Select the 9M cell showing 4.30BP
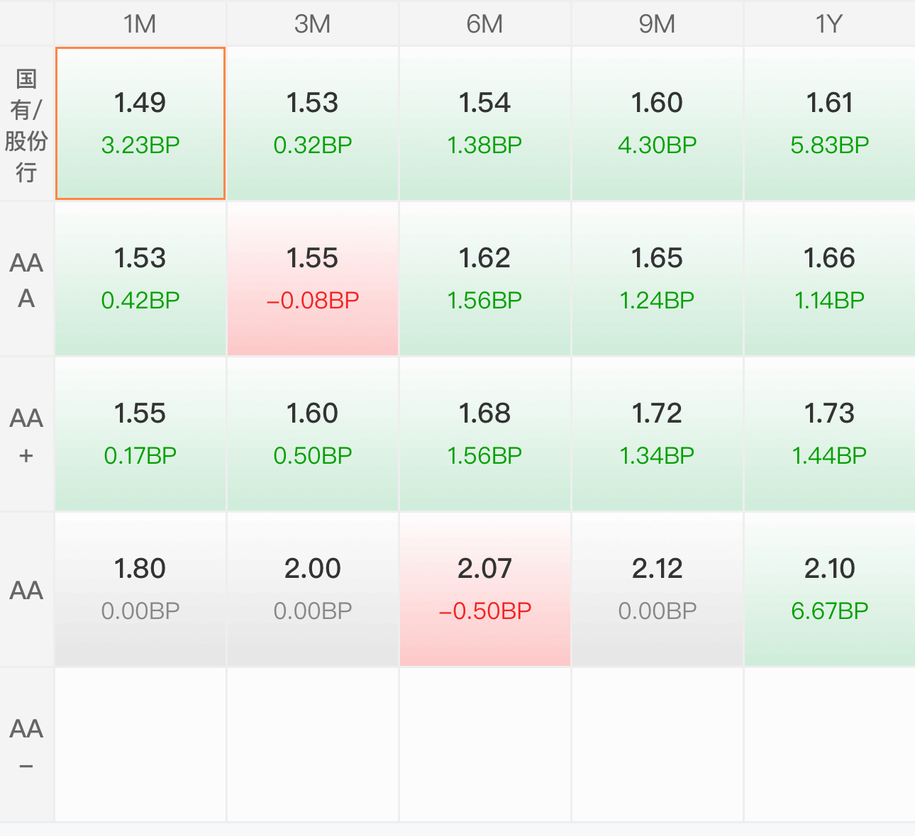 [658, 124]
